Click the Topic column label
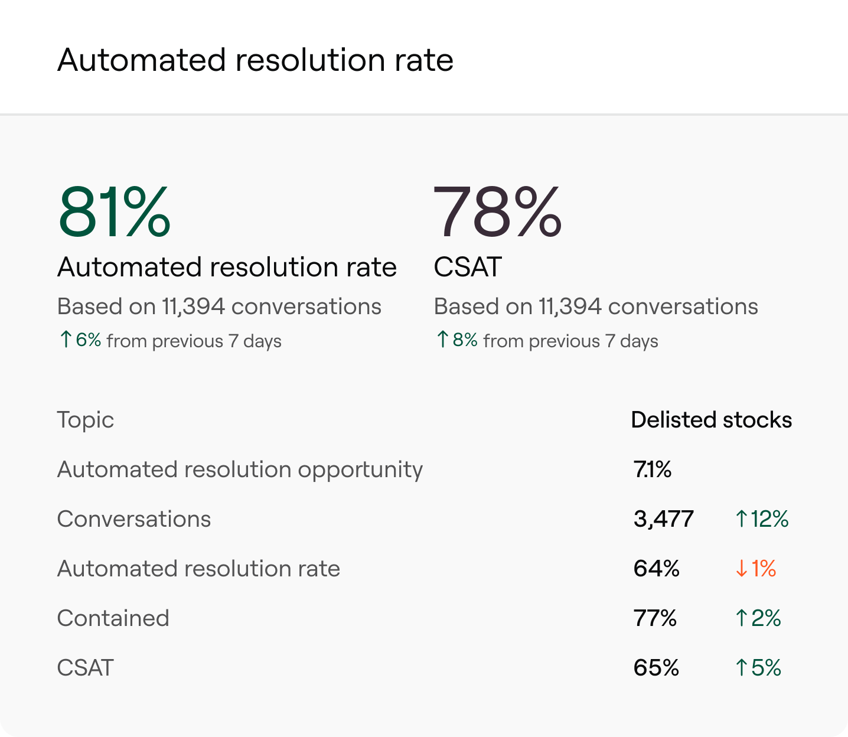 (x=85, y=420)
